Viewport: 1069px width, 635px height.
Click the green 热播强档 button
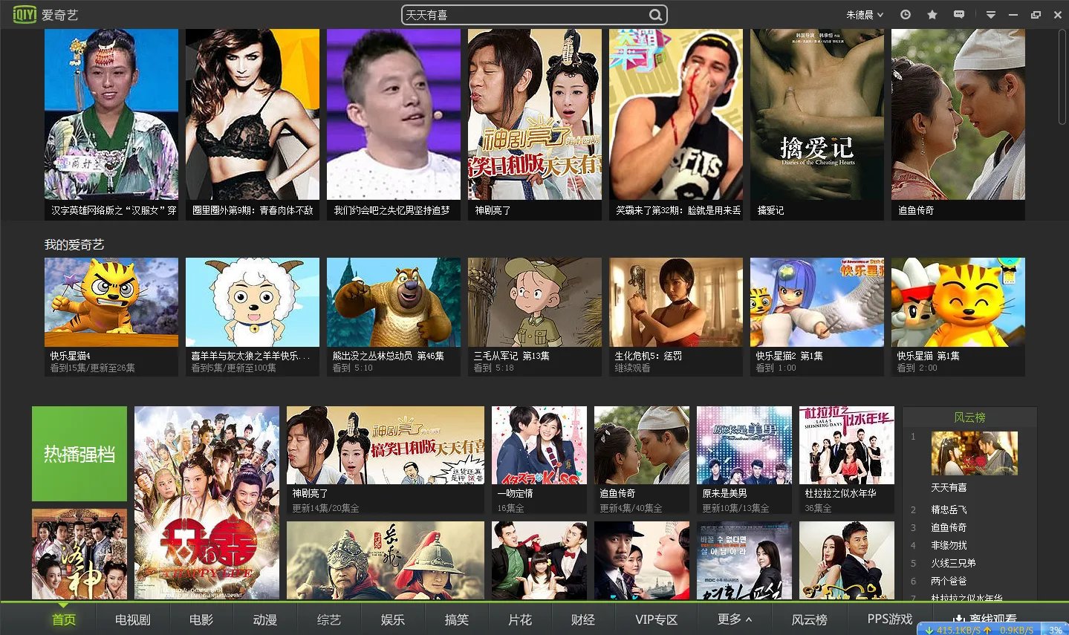pyautogui.click(x=79, y=454)
